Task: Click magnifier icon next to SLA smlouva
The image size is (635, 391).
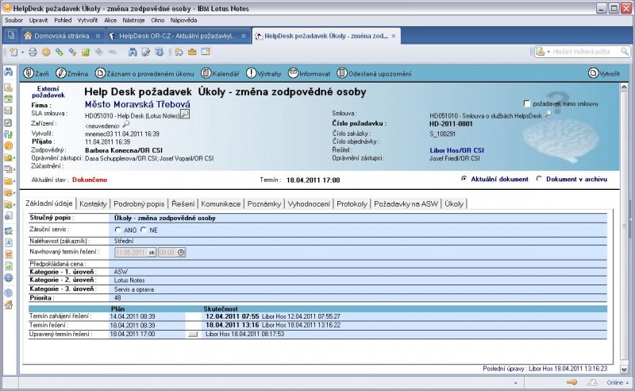Action: tap(185, 114)
